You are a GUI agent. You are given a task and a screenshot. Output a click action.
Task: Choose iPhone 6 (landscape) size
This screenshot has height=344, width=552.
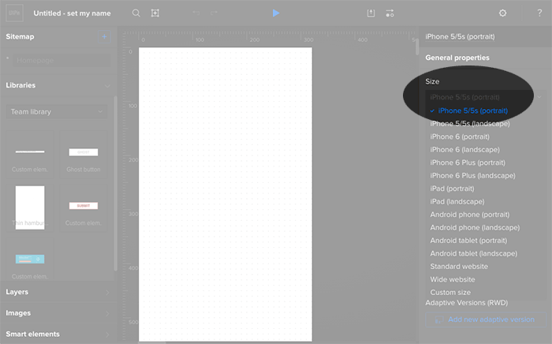click(464, 150)
